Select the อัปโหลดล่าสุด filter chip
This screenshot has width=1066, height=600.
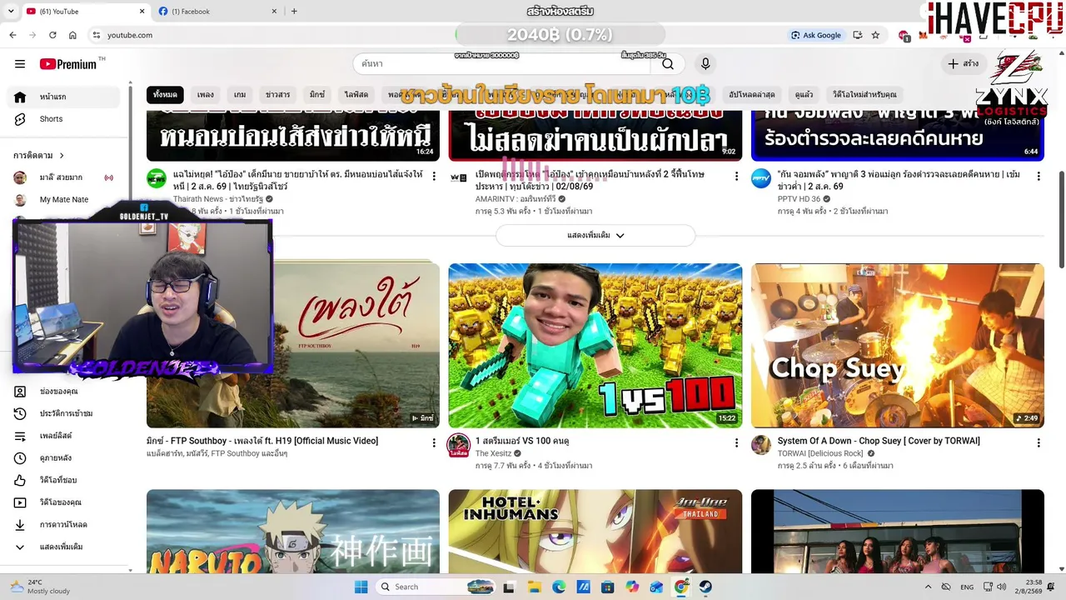click(x=752, y=95)
